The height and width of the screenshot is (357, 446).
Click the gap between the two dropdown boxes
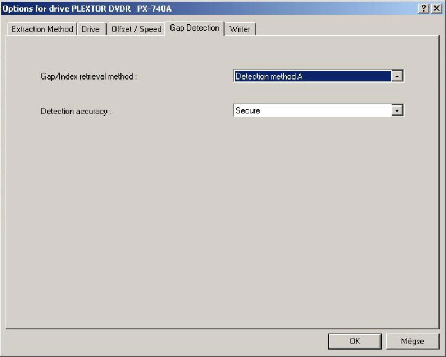(x=318, y=94)
